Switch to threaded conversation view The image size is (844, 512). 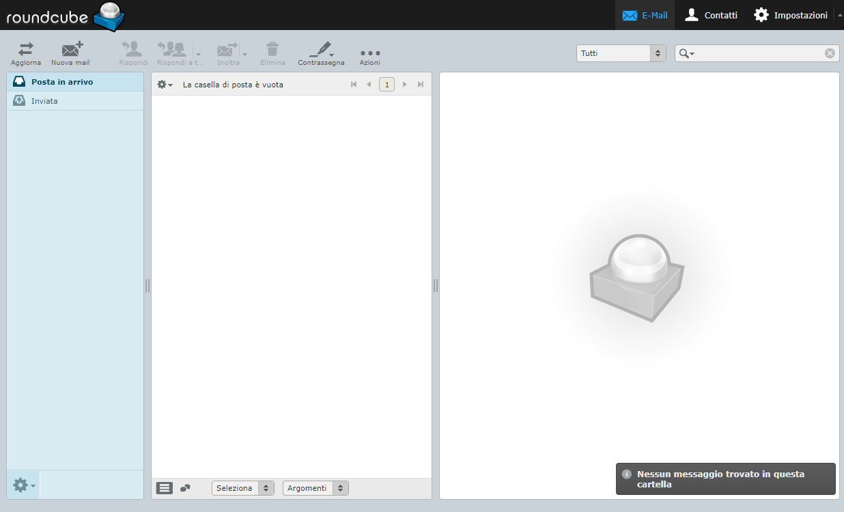pyautogui.click(x=185, y=488)
